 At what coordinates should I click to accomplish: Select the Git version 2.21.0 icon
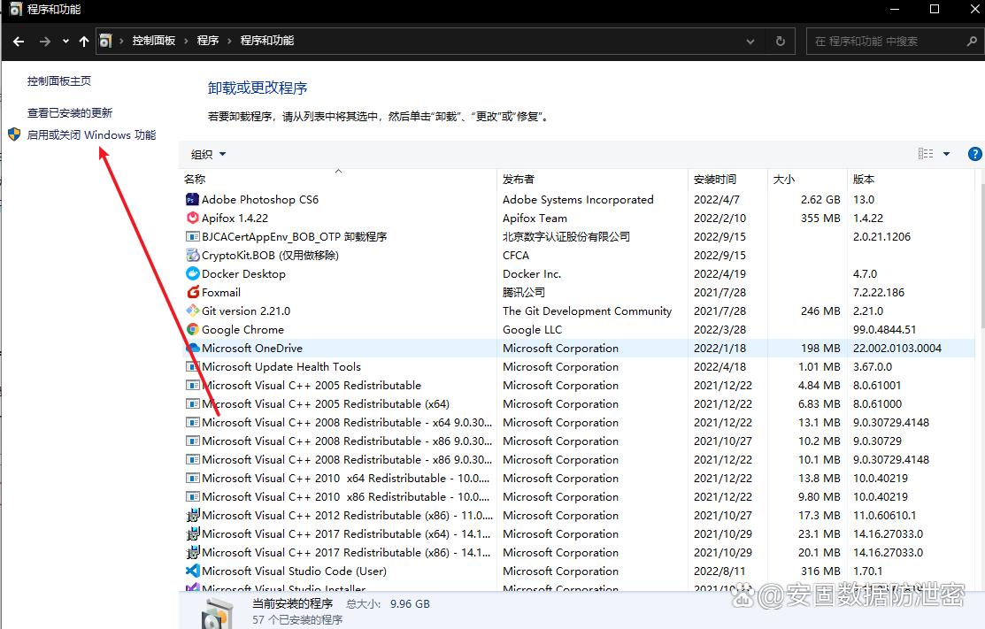192,311
